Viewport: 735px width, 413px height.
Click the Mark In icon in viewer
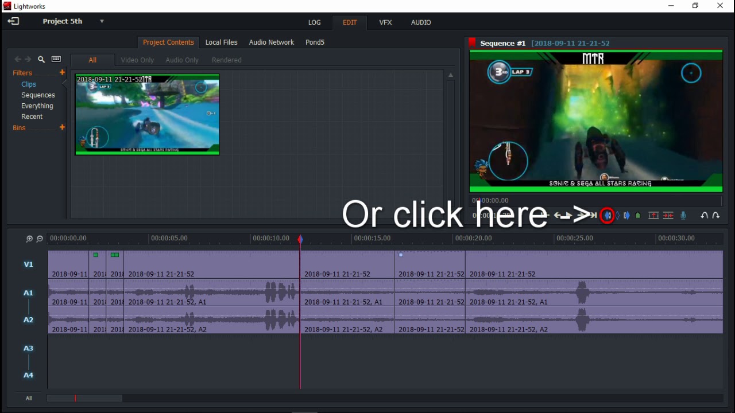coord(608,216)
